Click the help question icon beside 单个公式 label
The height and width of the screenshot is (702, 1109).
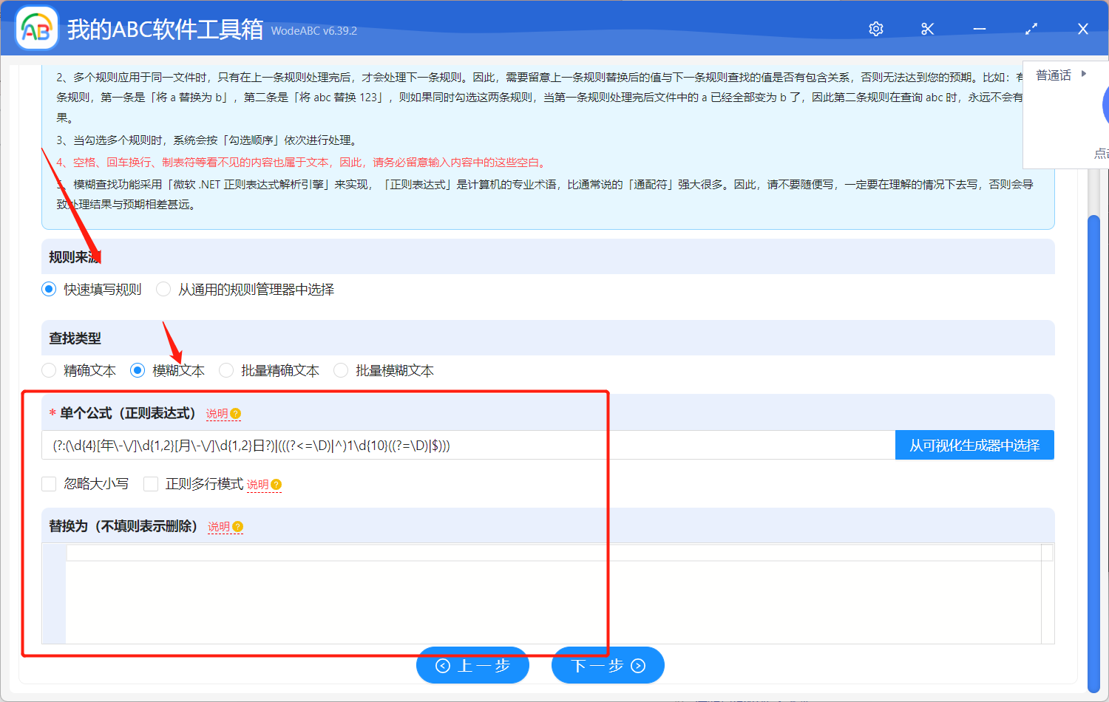click(236, 414)
